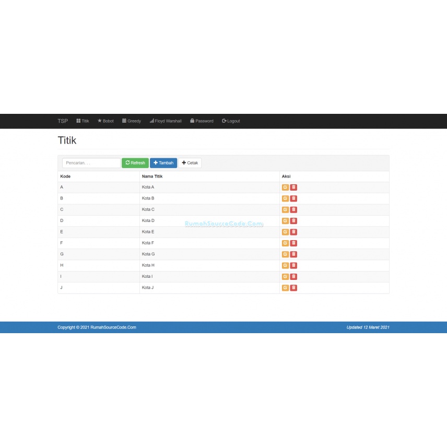This screenshot has height=447, width=447.
Task: Click the Cetak print button
Action: pyautogui.click(x=190, y=163)
